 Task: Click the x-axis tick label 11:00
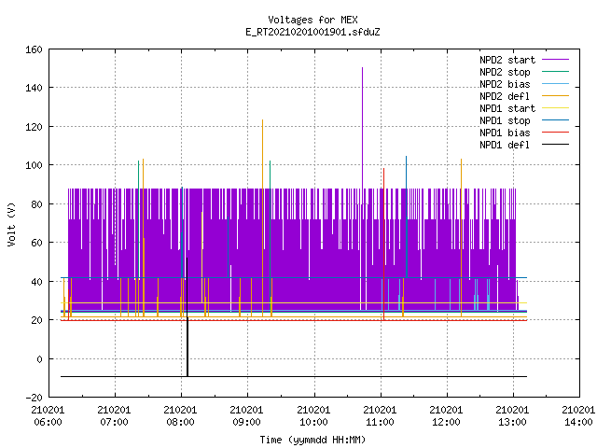380,422
